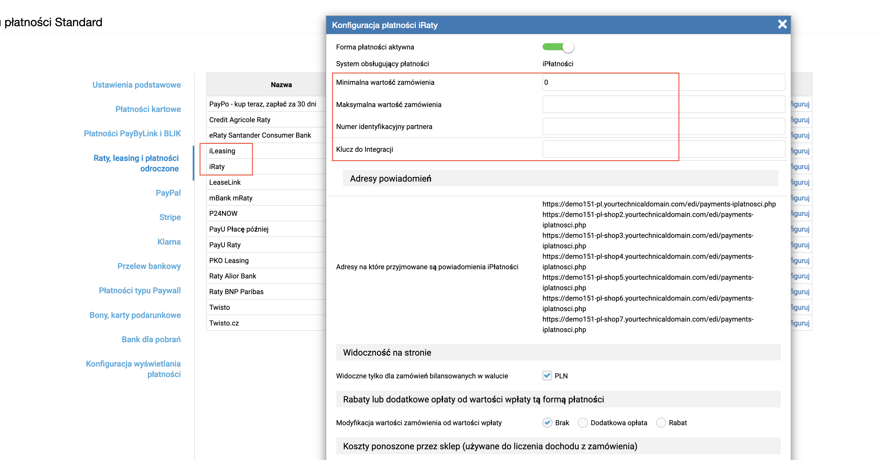Viewport: 885px width, 460px height.
Task: Open 'Ustawienia podstawowe' in the sidebar
Action: click(136, 85)
